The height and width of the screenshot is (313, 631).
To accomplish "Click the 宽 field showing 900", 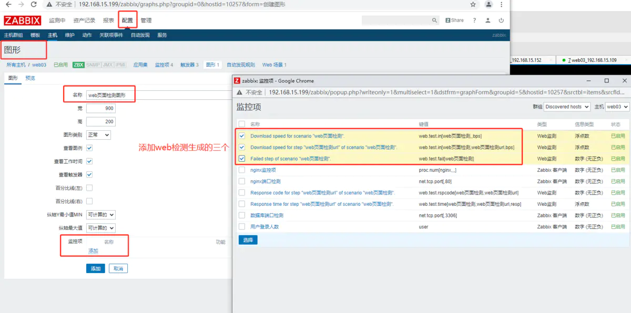I will click(x=101, y=109).
